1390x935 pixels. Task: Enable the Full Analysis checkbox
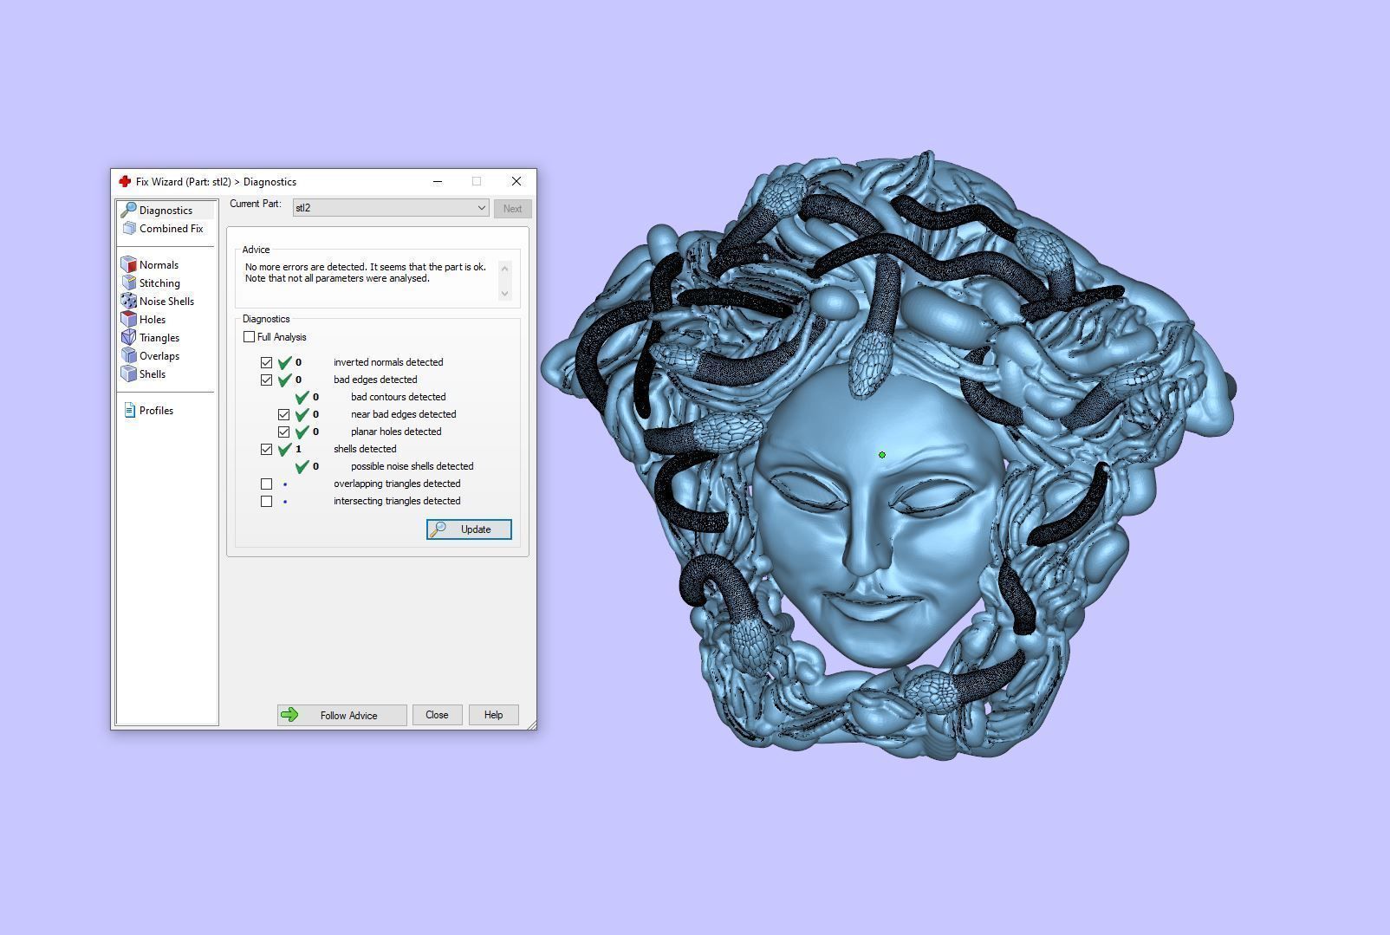point(250,337)
